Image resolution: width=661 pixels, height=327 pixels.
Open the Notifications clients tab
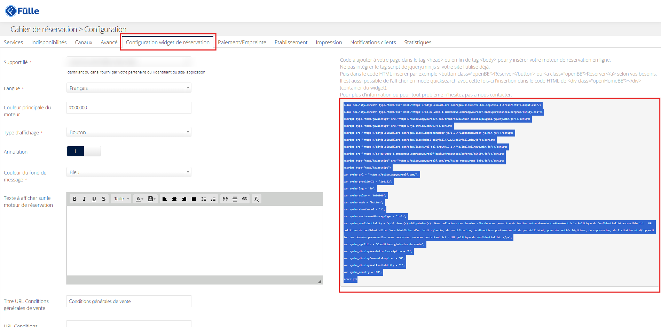pos(373,42)
